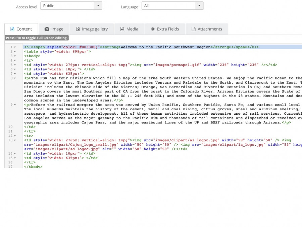
Task: Open the Attachments tab
Action: (x=207, y=29)
